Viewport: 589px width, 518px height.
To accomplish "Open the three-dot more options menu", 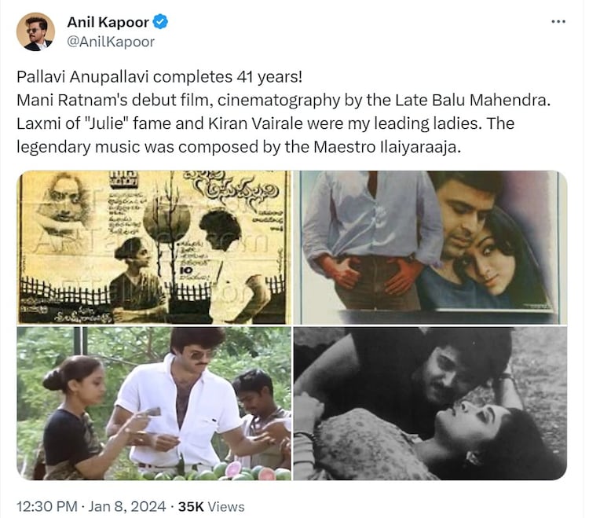I will point(558,22).
